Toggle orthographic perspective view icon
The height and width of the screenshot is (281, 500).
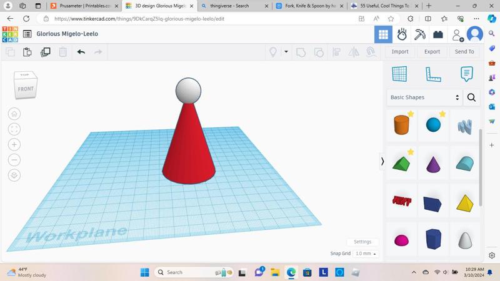click(x=14, y=175)
